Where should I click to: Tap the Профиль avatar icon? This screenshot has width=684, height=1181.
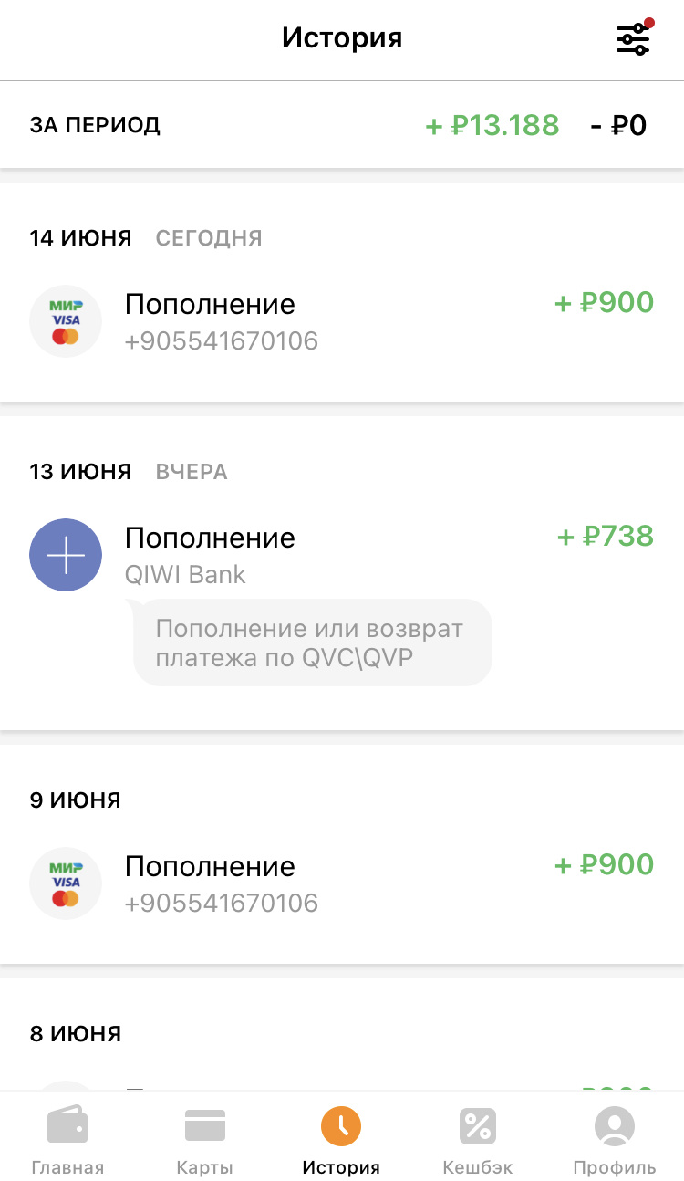point(615,1126)
